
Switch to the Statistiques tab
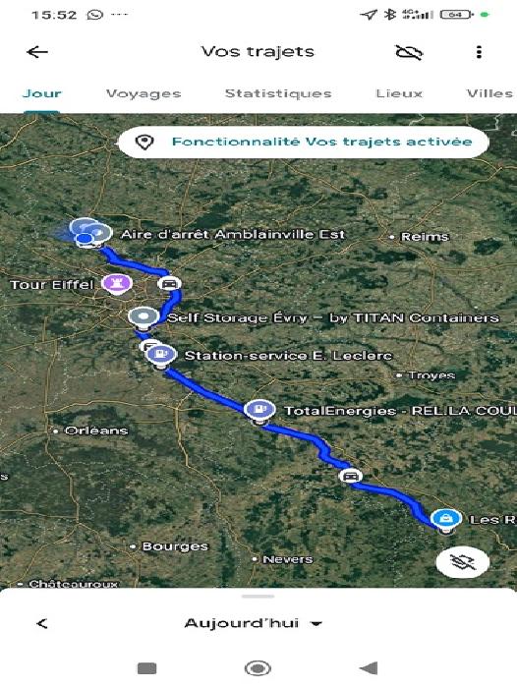pos(278,93)
